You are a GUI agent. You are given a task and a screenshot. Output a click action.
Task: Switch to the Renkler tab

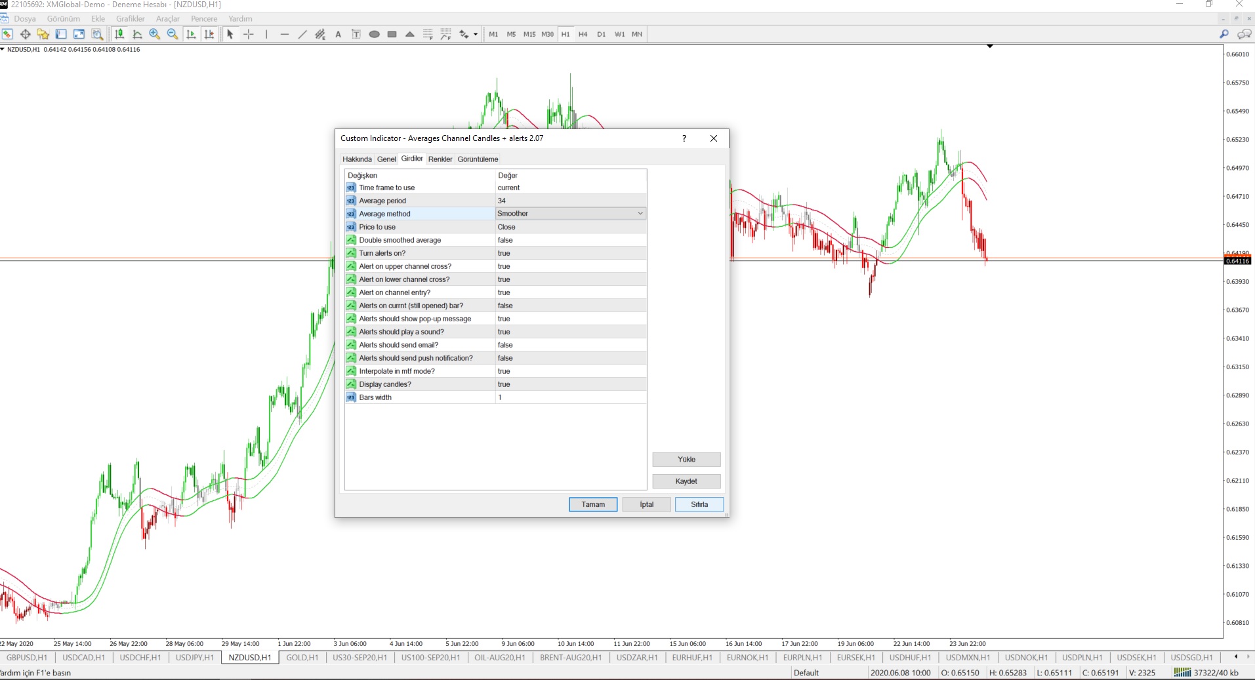point(440,159)
